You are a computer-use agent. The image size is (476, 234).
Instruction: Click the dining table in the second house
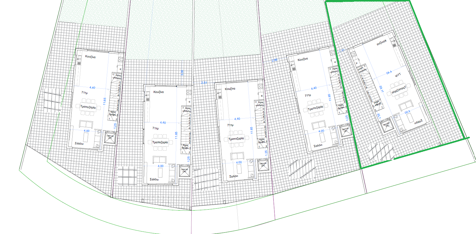click(158, 142)
